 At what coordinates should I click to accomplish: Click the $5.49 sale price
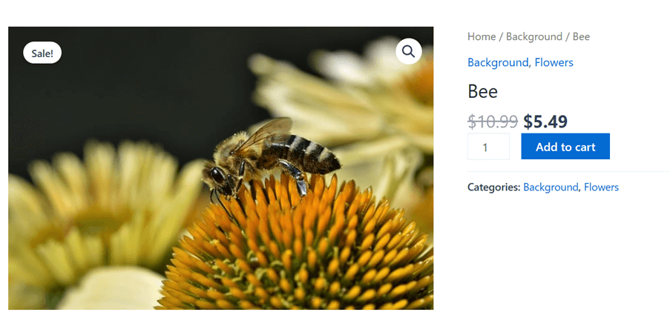click(545, 122)
